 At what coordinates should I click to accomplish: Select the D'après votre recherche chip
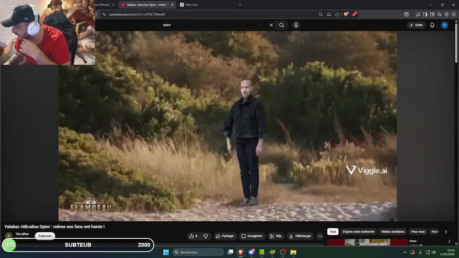pos(359,231)
